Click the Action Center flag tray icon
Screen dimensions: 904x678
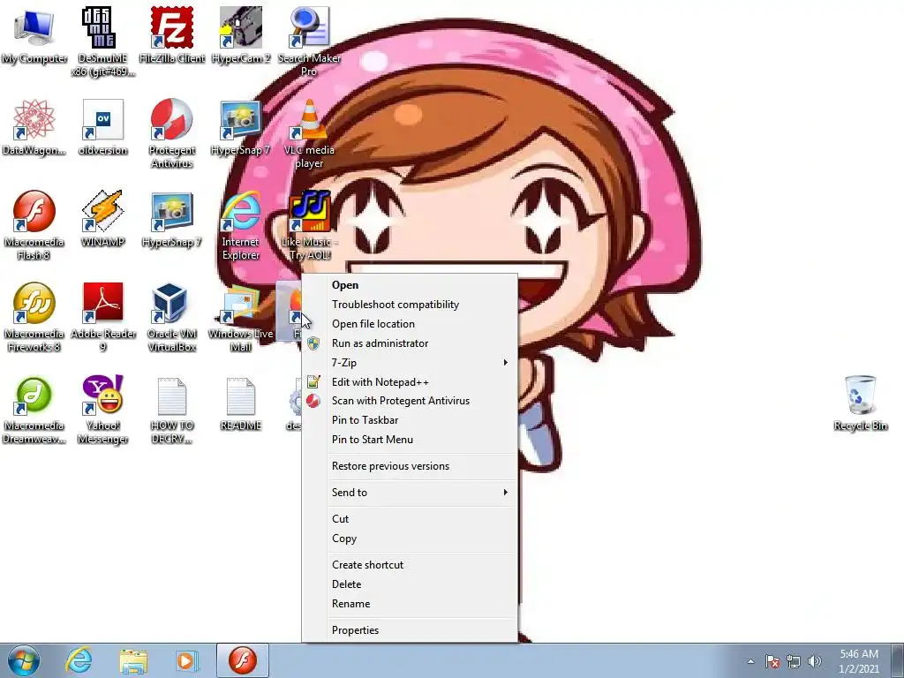(772, 661)
